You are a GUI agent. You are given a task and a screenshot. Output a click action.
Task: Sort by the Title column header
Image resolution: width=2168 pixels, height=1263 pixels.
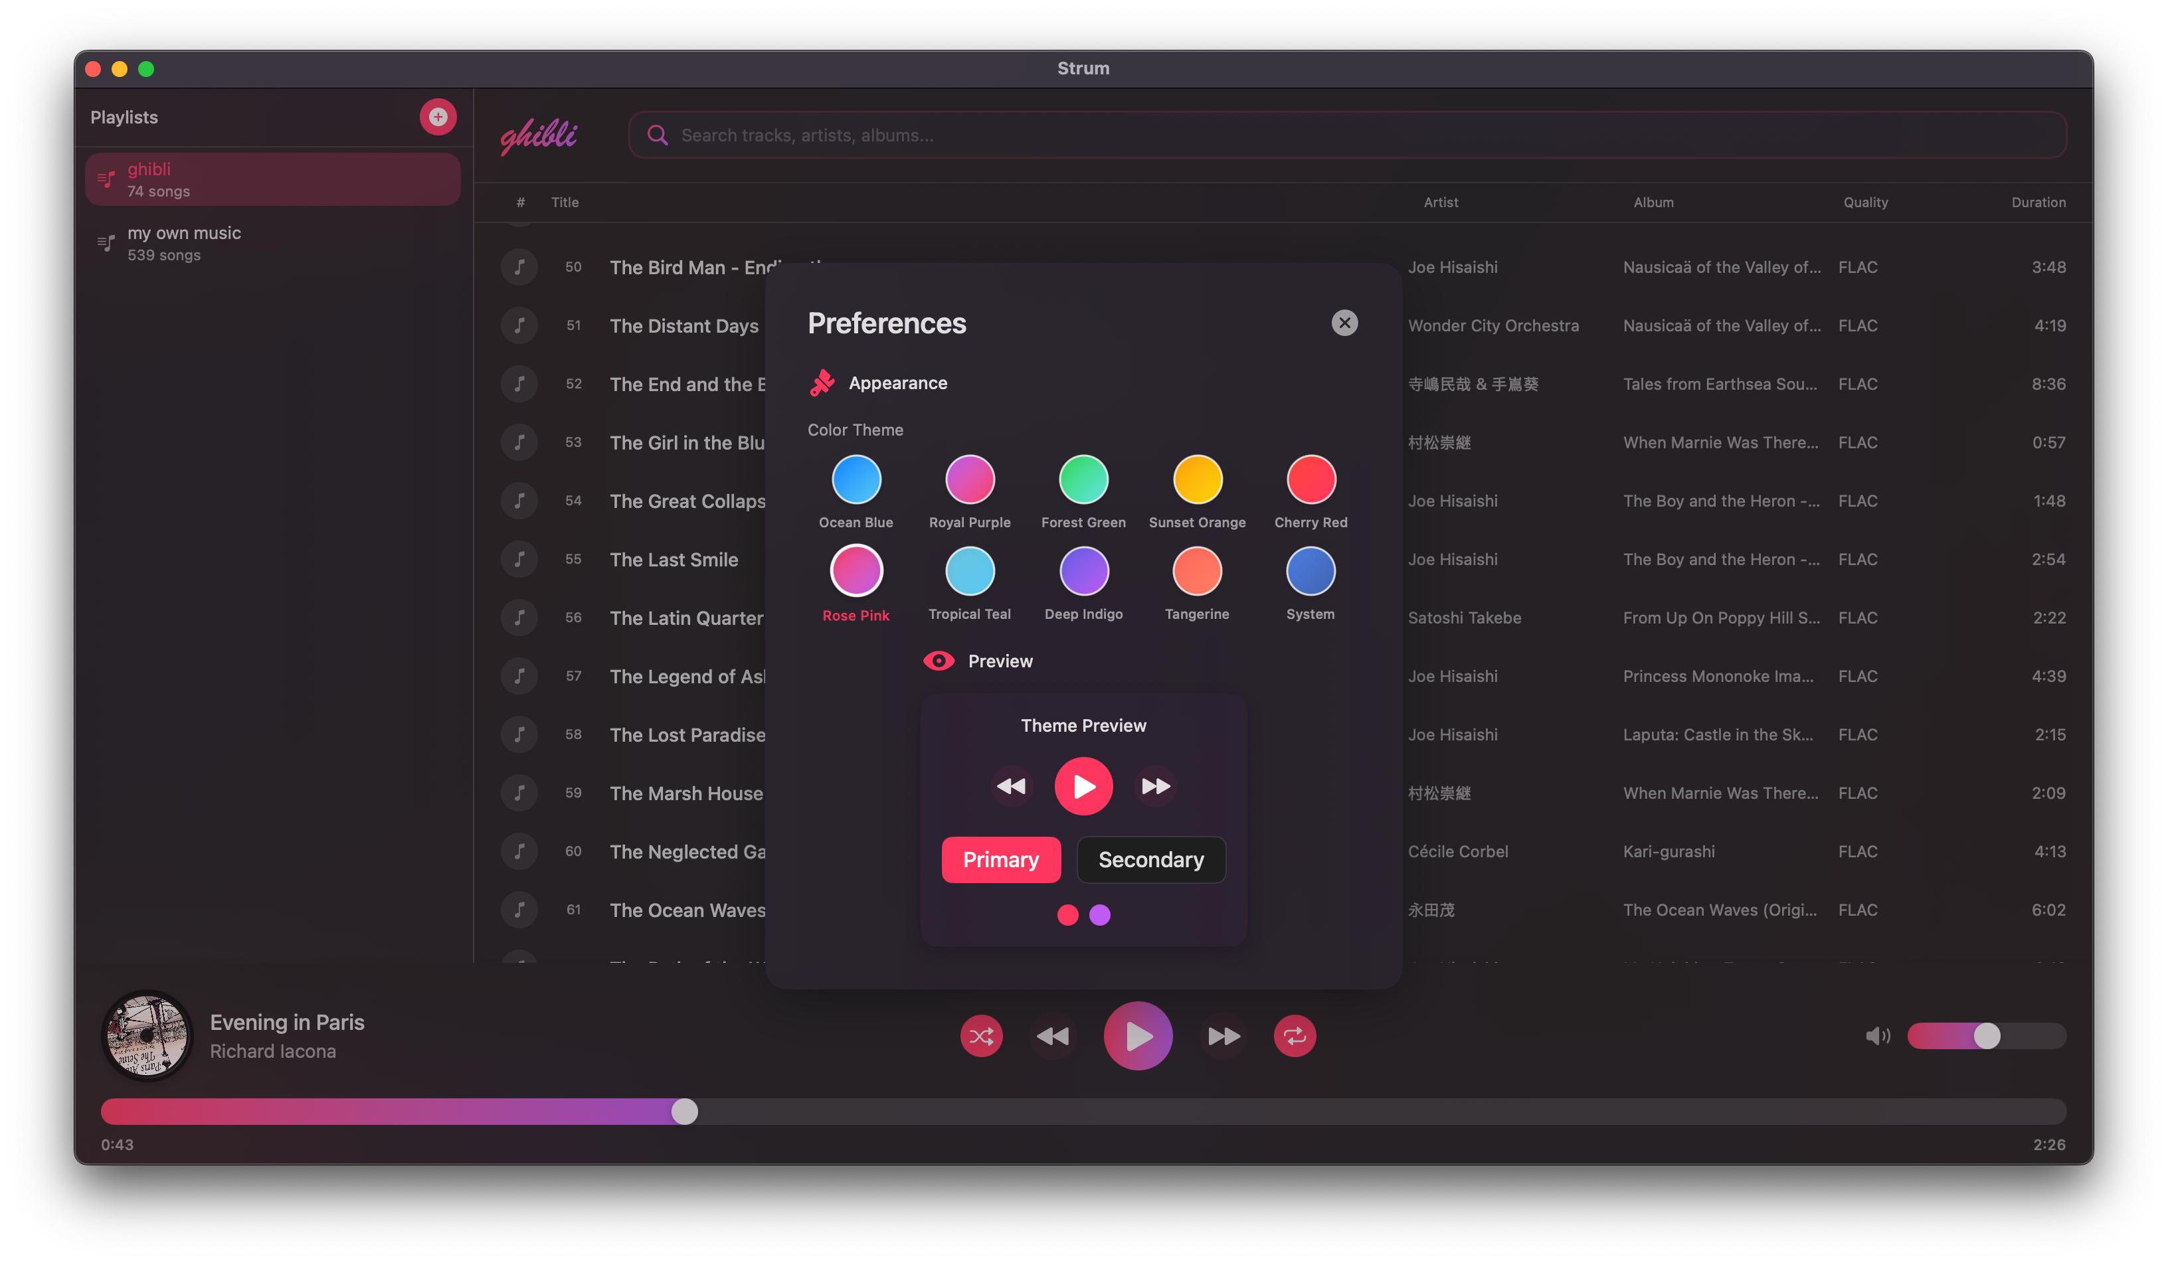click(x=565, y=202)
